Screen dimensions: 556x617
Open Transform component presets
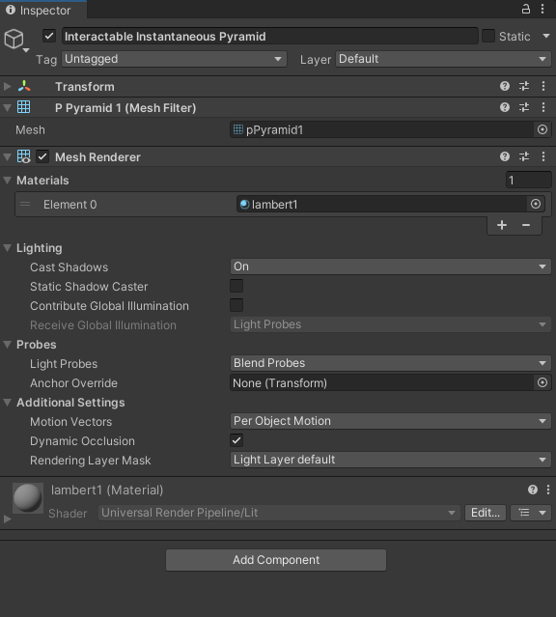[524, 86]
